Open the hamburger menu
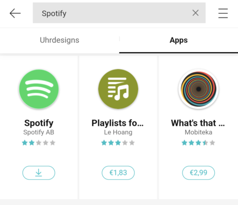238x205 pixels. point(223,13)
